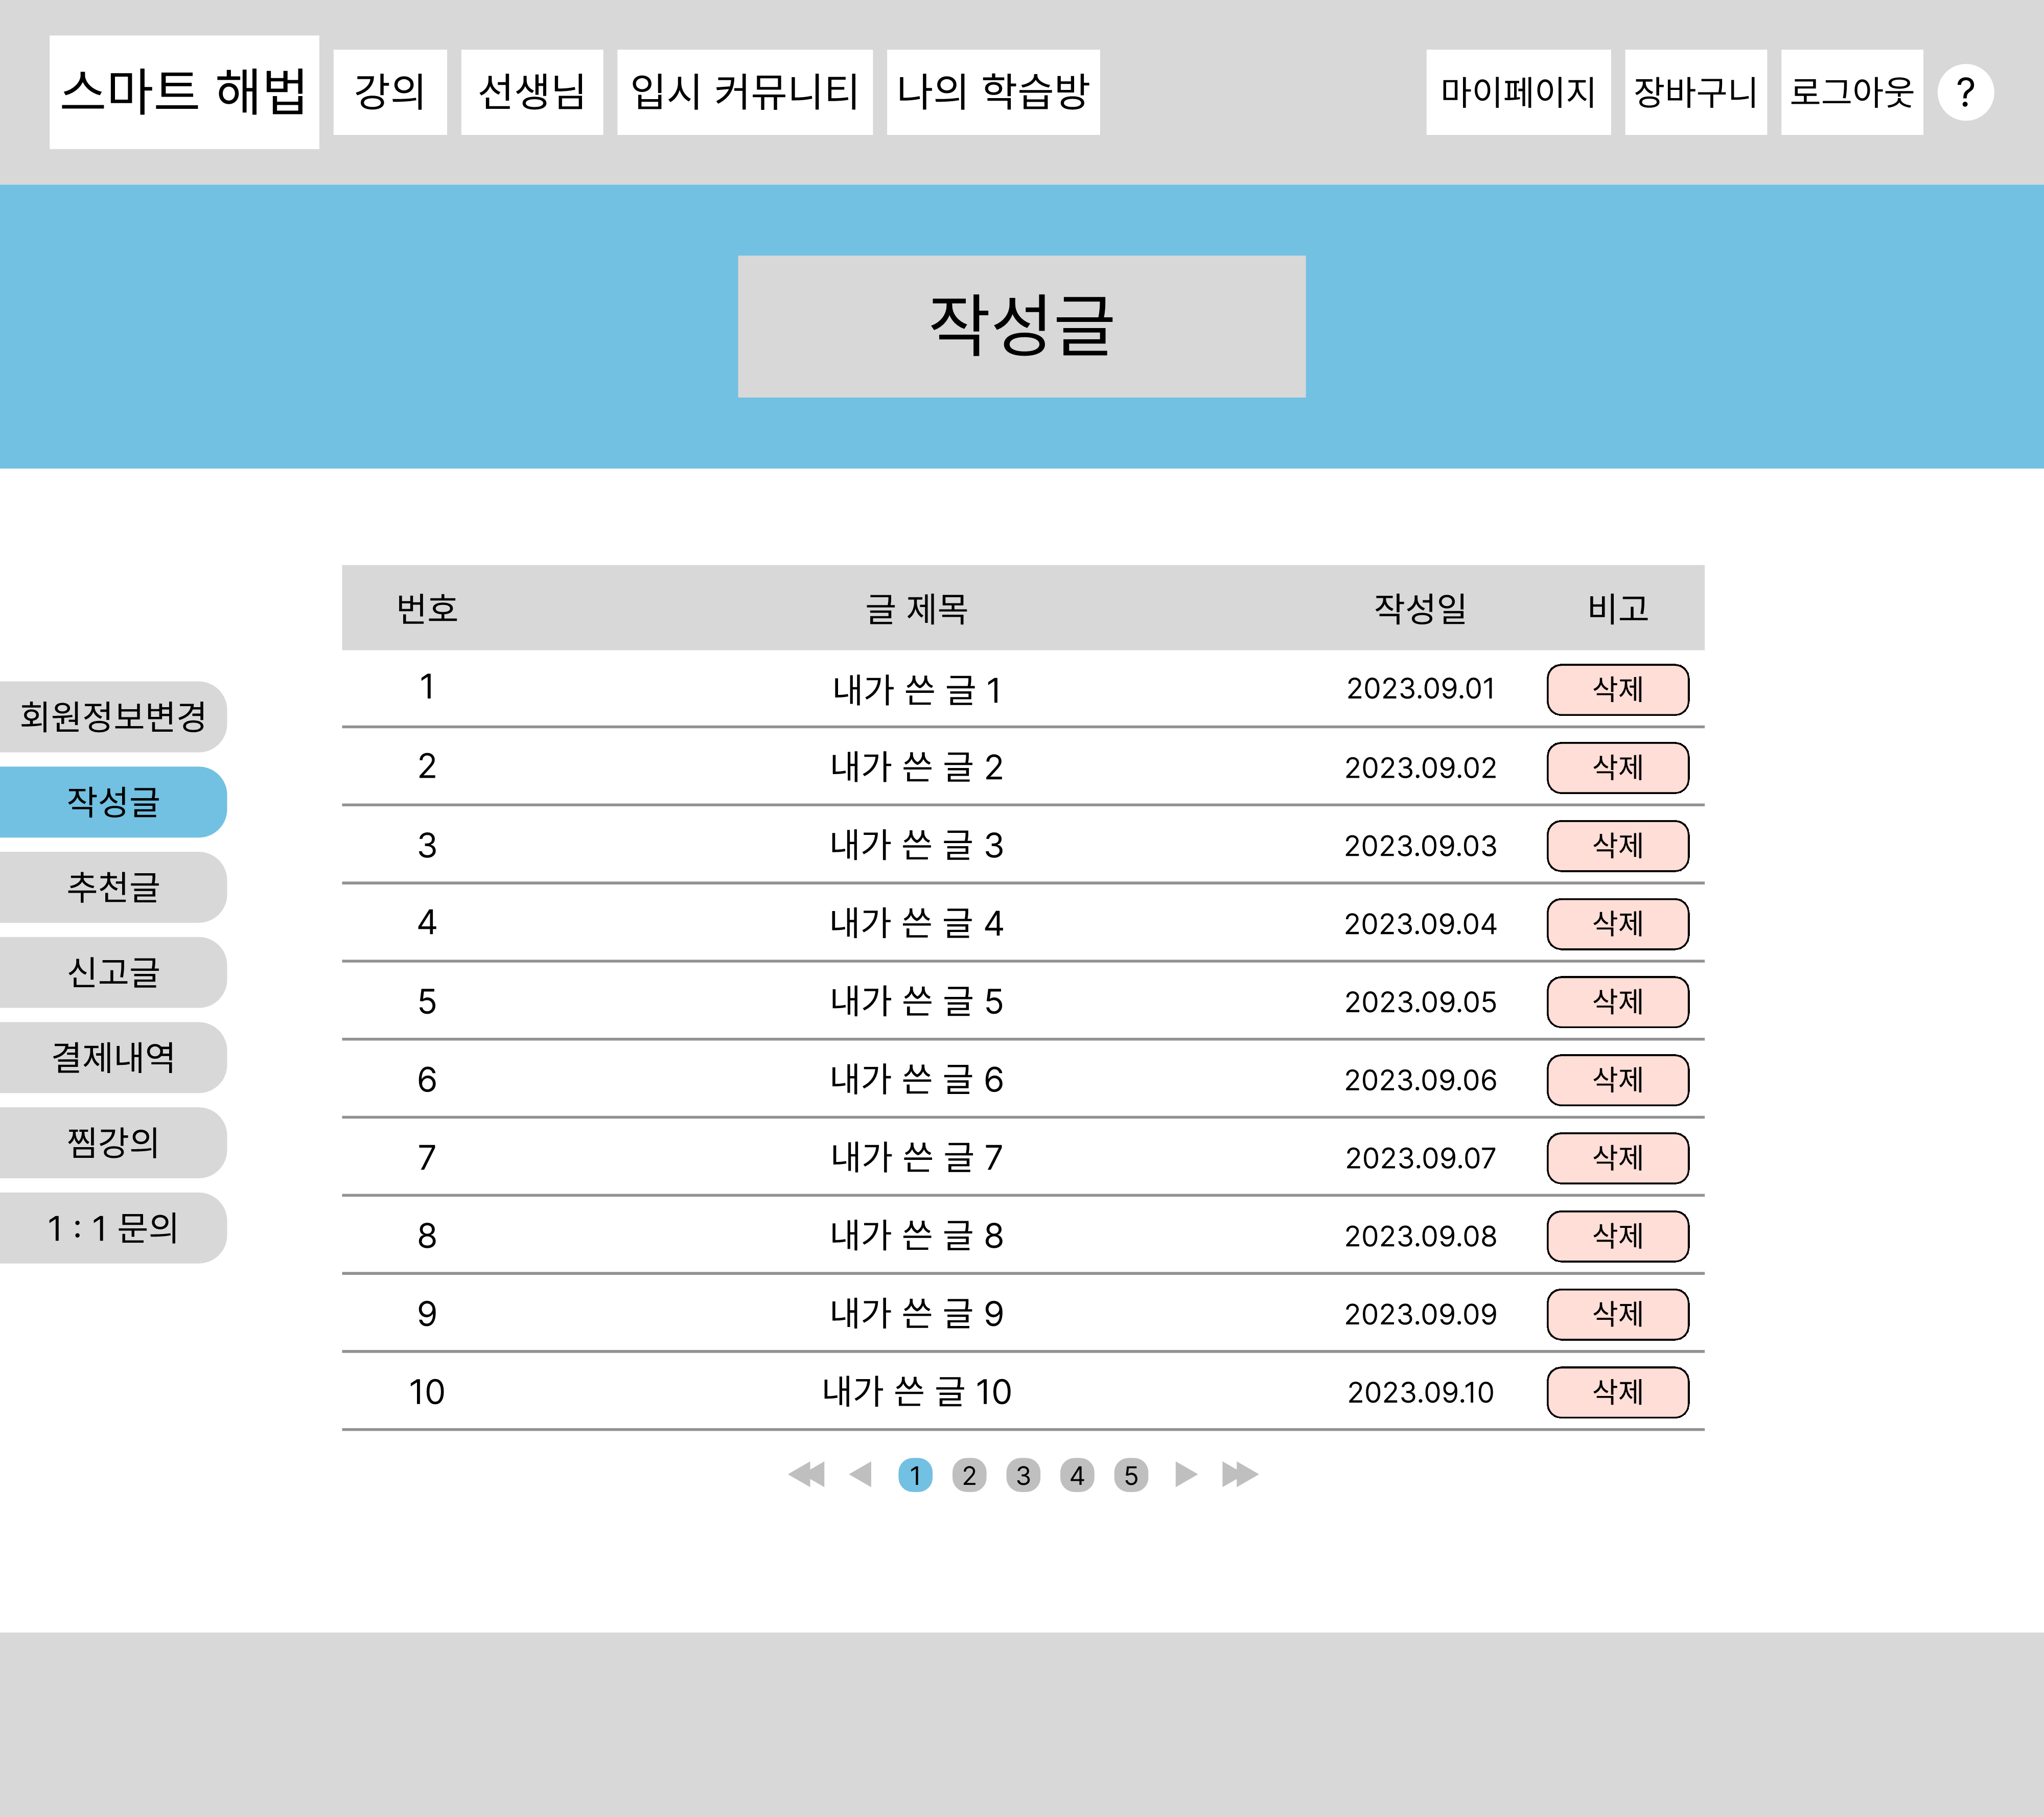Delete post dated 2023.09.07
Screen dimensions: 2044x1817
coord(1617,1157)
